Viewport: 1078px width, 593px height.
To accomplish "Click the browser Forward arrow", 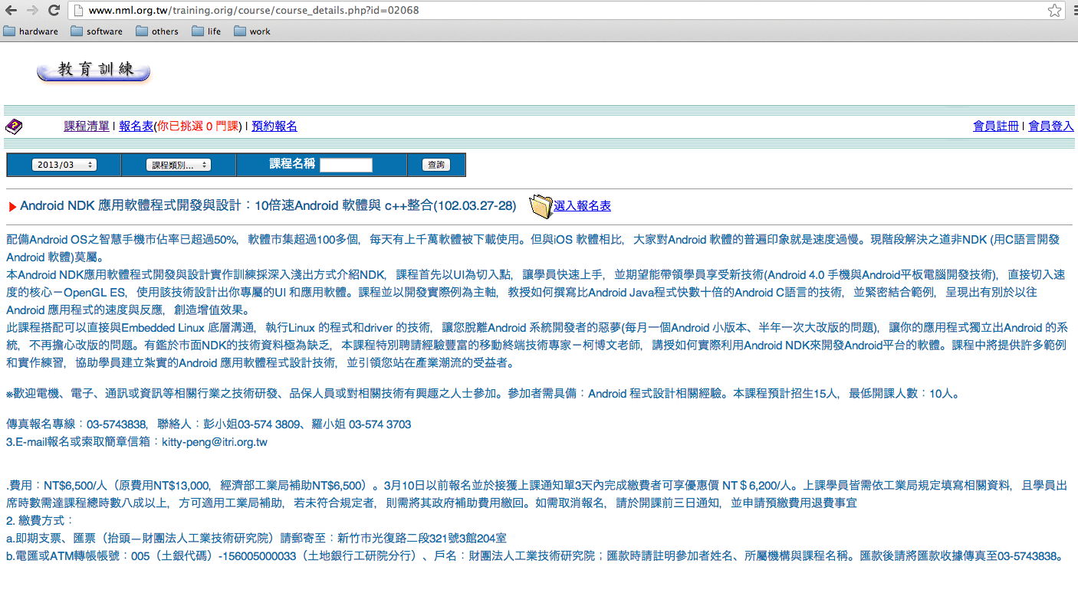I will point(32,11).
